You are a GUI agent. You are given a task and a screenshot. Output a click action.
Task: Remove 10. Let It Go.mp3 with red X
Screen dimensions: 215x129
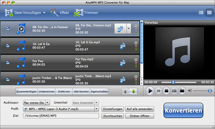(x=136, y=46)
